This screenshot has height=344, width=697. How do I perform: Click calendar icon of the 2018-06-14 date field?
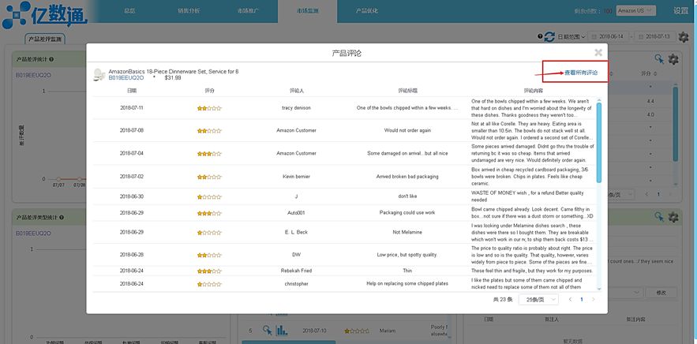coord(594,37)
